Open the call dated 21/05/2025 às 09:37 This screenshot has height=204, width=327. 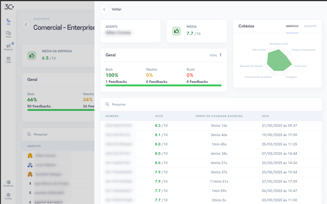pos(211,125)
